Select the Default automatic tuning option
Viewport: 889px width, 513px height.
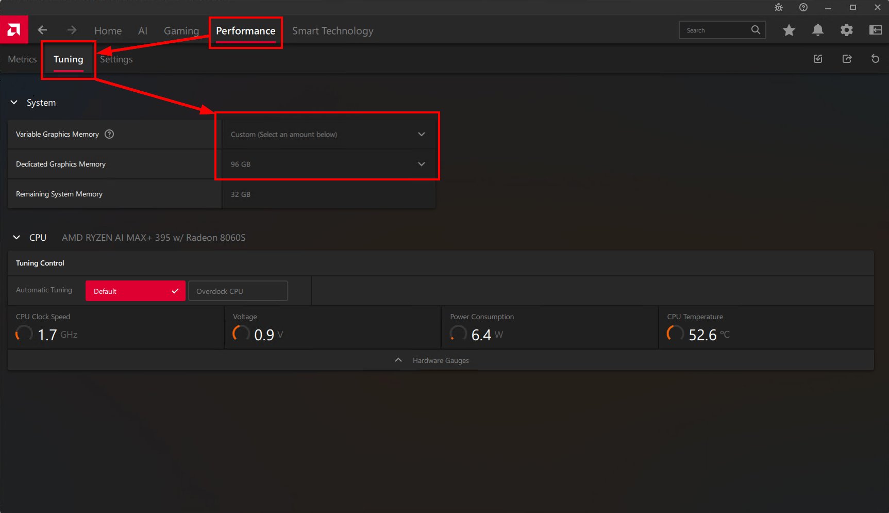pos(135,291)
